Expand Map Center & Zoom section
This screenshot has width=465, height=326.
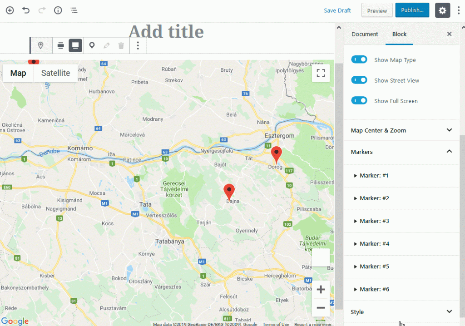(x=401, y=130)
